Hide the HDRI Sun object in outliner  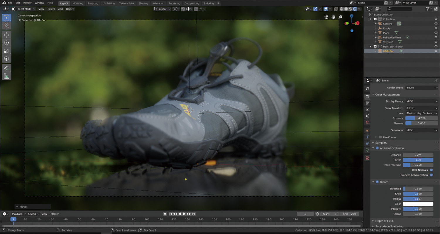tap(436, 51)
